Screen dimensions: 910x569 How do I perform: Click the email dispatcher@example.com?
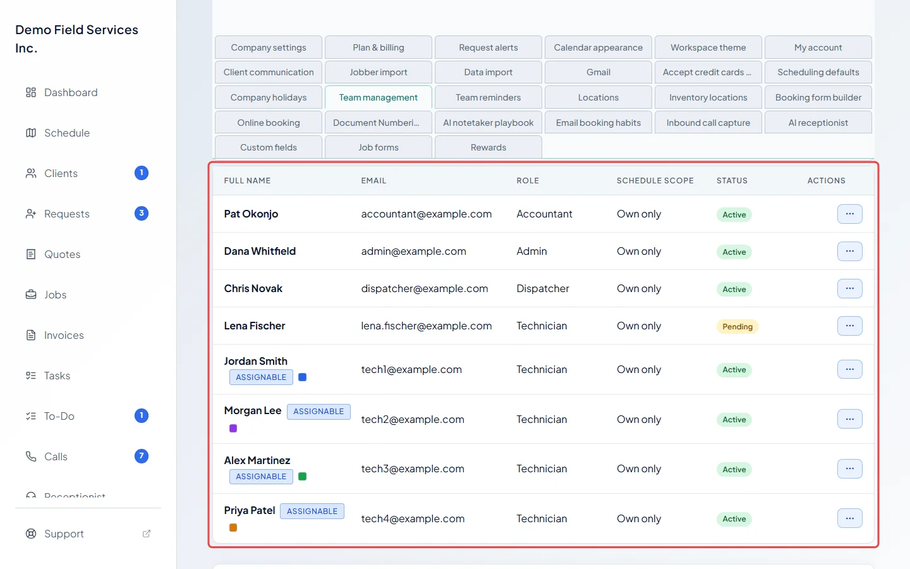tap(425, 288)
